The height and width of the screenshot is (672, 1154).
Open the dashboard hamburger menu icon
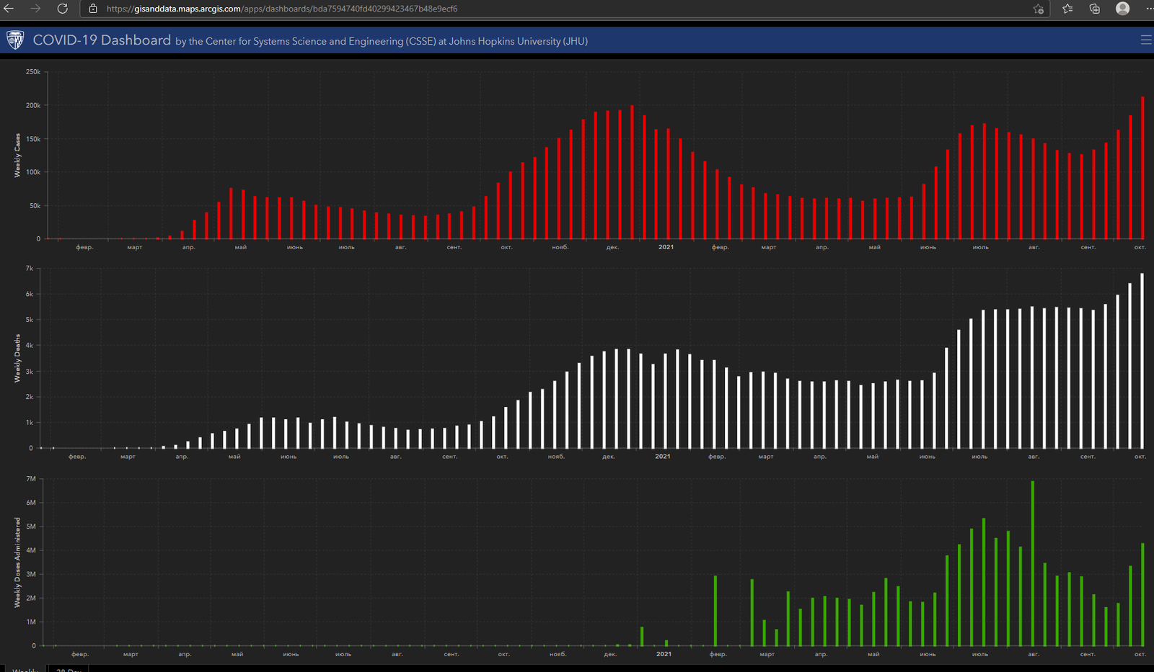point(1146,40)
